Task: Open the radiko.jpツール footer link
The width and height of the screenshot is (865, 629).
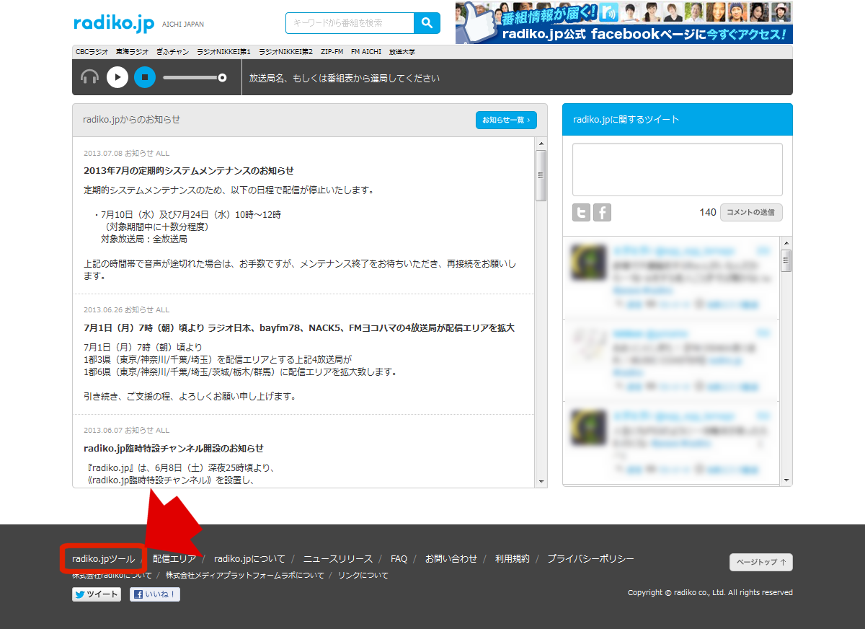Action: tap(103, 559)
